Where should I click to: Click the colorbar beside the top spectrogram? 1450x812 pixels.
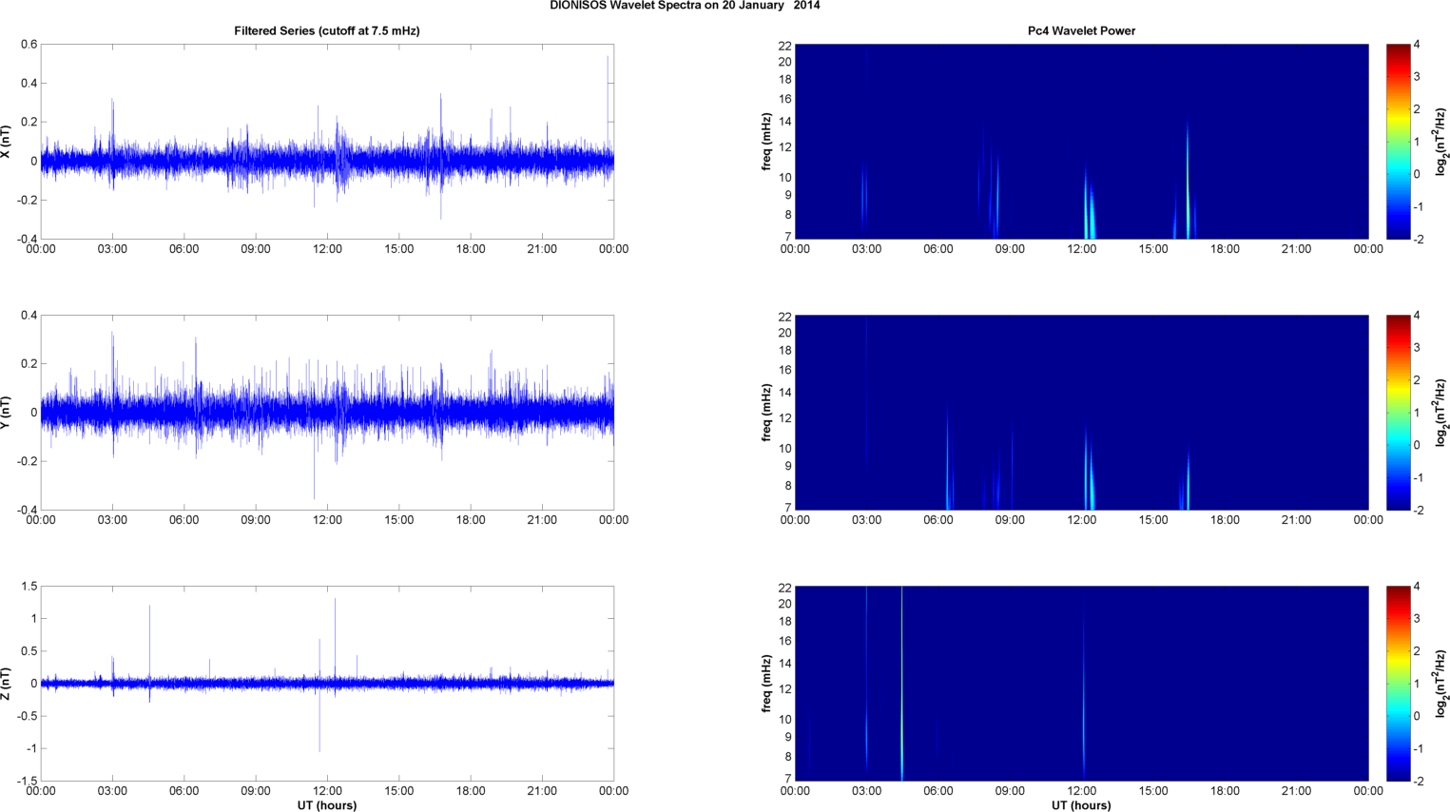[1398, 142]
